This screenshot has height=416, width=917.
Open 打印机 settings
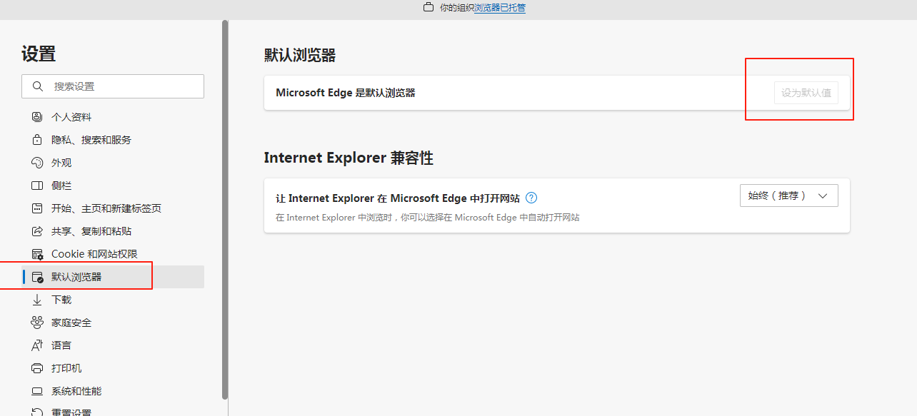pos(113,368)
